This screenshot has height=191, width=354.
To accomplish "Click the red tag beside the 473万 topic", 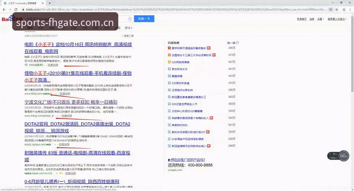I will [214, 55].
